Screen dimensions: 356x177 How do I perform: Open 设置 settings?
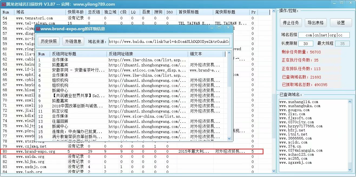(x=341, y=23)
